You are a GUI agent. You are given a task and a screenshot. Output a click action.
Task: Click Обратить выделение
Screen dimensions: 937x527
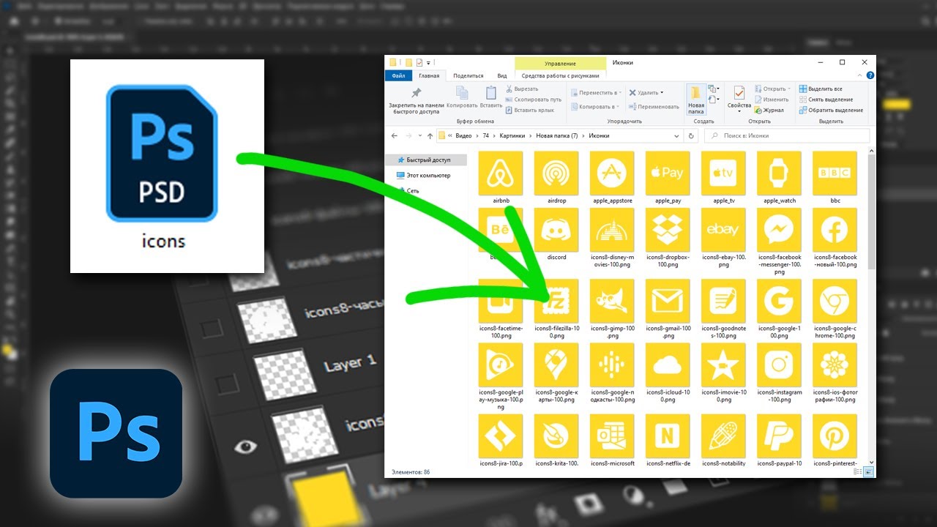click(831, 111)
